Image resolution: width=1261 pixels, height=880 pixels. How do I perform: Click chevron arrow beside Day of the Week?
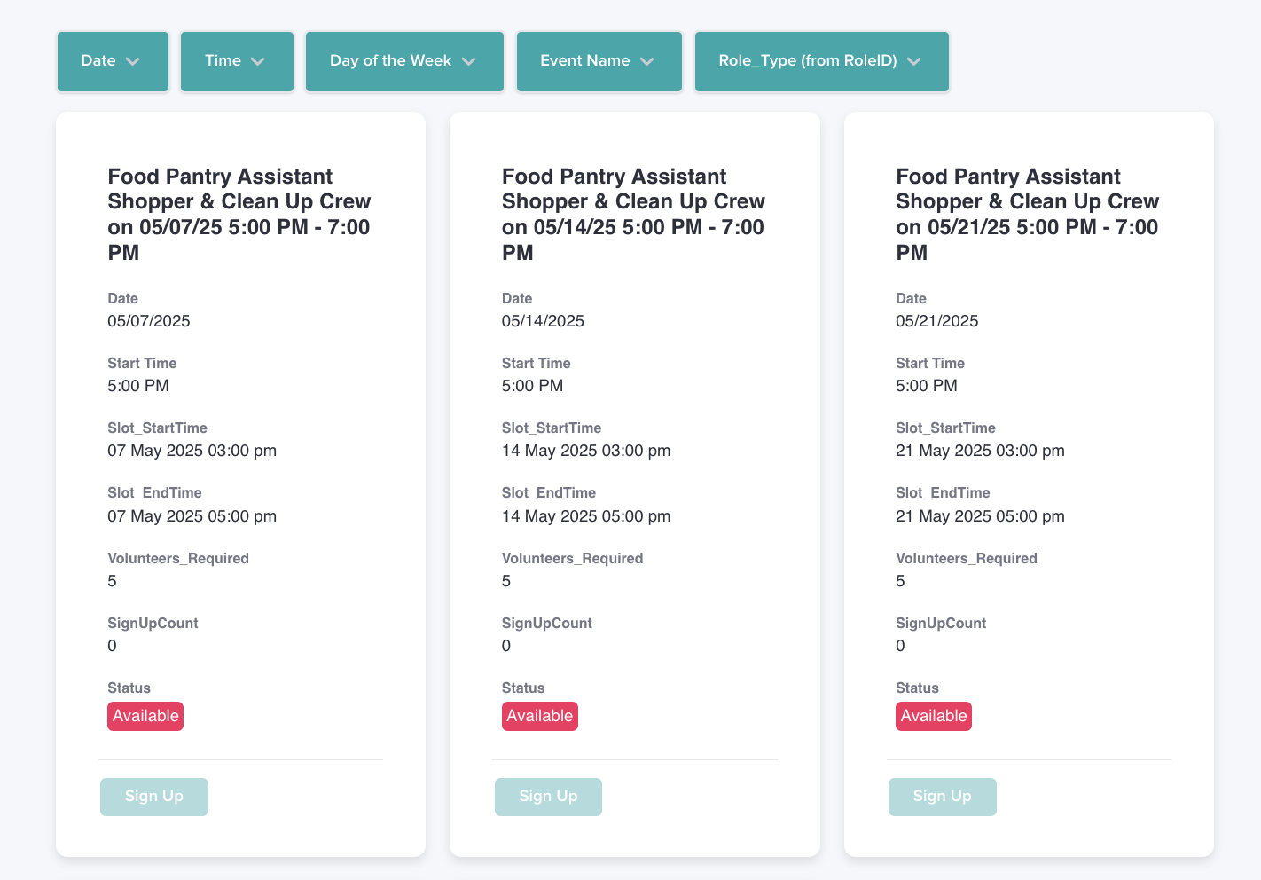pos(469,61)
